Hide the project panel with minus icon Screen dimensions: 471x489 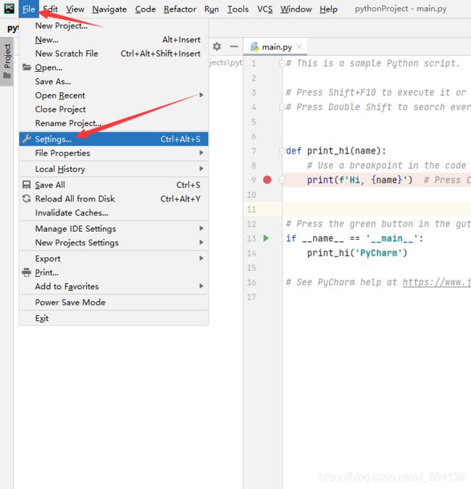coord(234,47)
